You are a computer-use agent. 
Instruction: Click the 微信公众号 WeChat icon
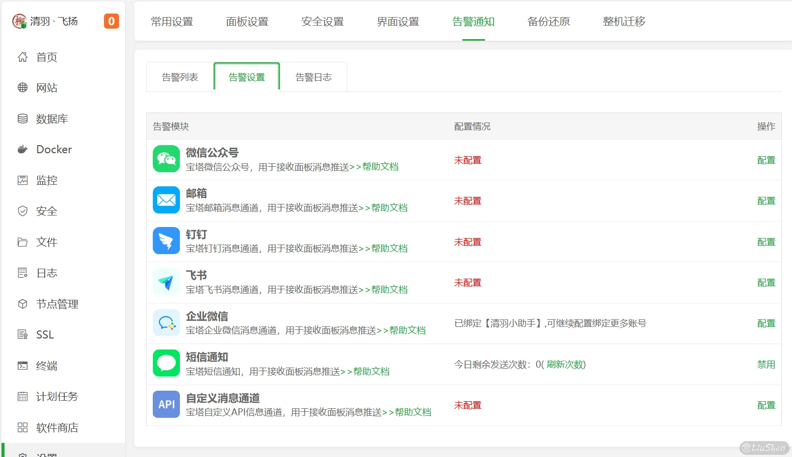[166, 159]
